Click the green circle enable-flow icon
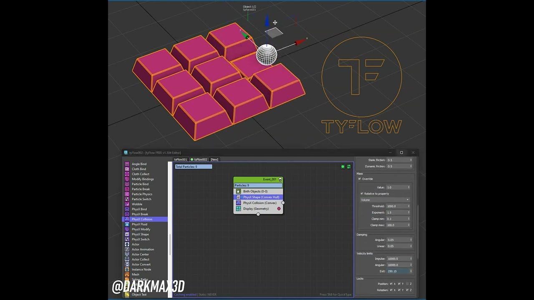 (343, 167)
